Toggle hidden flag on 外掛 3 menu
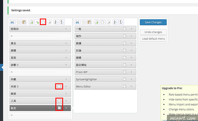 point(59,86)
